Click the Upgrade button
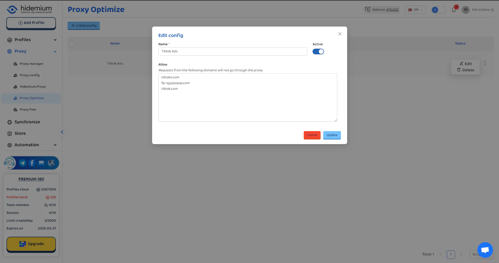 [x=31, y=244]
